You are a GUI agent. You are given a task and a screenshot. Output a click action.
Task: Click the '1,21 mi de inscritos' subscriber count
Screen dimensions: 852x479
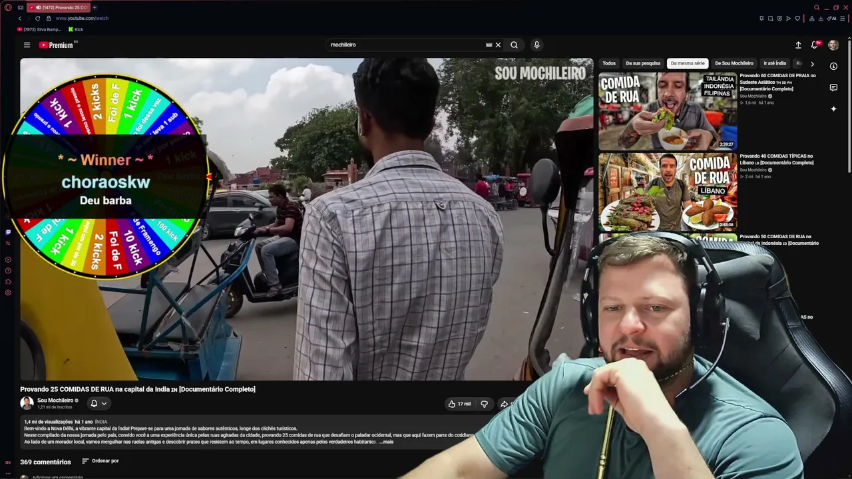pos(55,406)
